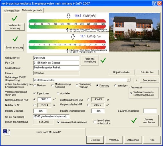Click the heating energy color scale bar
The image size is (163, 146).
point(67,24)
